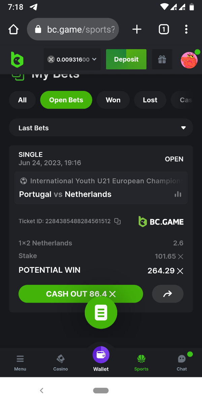The width and height of the screenshot is (202, 404).
Task: Open the user profile avatar
Action: pyautogui.click(x=189, y=60)
